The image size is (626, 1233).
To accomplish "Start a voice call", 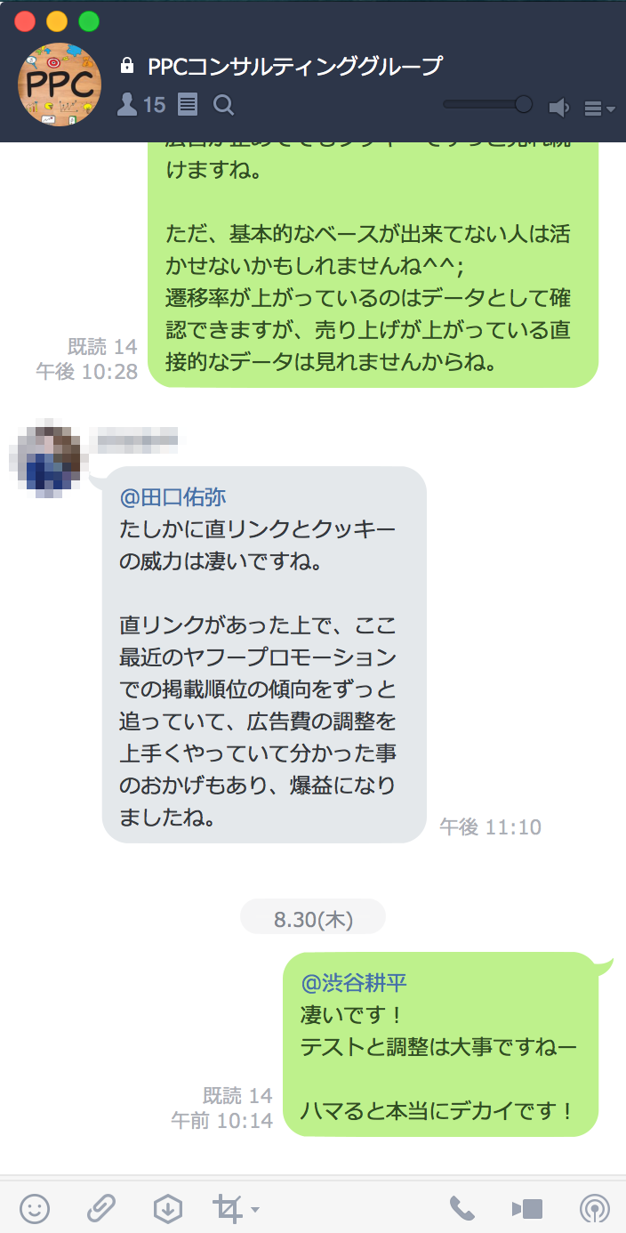I will pyautogui.click(x=461, y=1208).
